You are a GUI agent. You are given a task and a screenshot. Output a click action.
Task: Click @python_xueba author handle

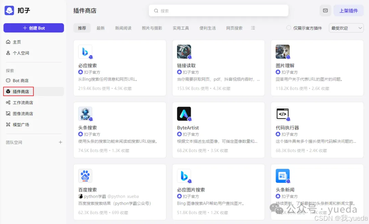(x=123, y=196)
